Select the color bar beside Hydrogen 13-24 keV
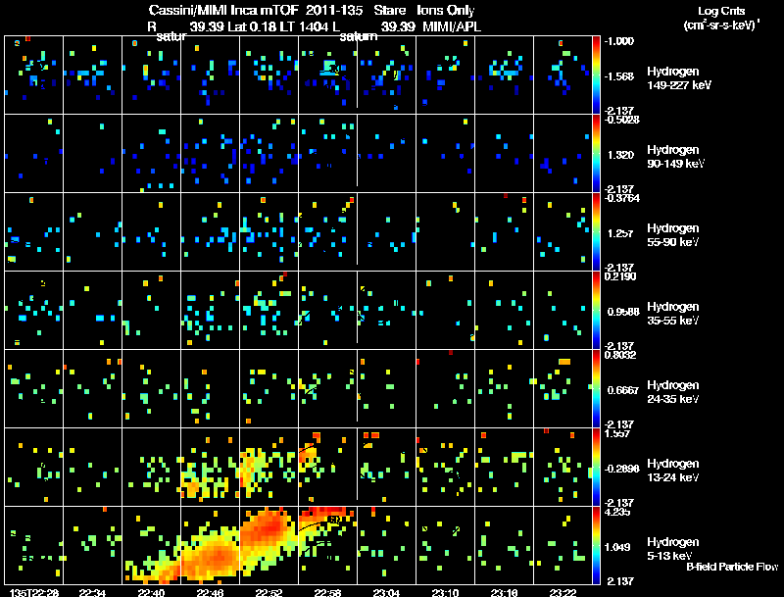The image size is (784, 597). point(596,467)
